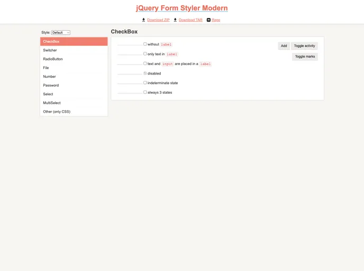Click the 'Style:' label text
364x271 pixels.
46,32
